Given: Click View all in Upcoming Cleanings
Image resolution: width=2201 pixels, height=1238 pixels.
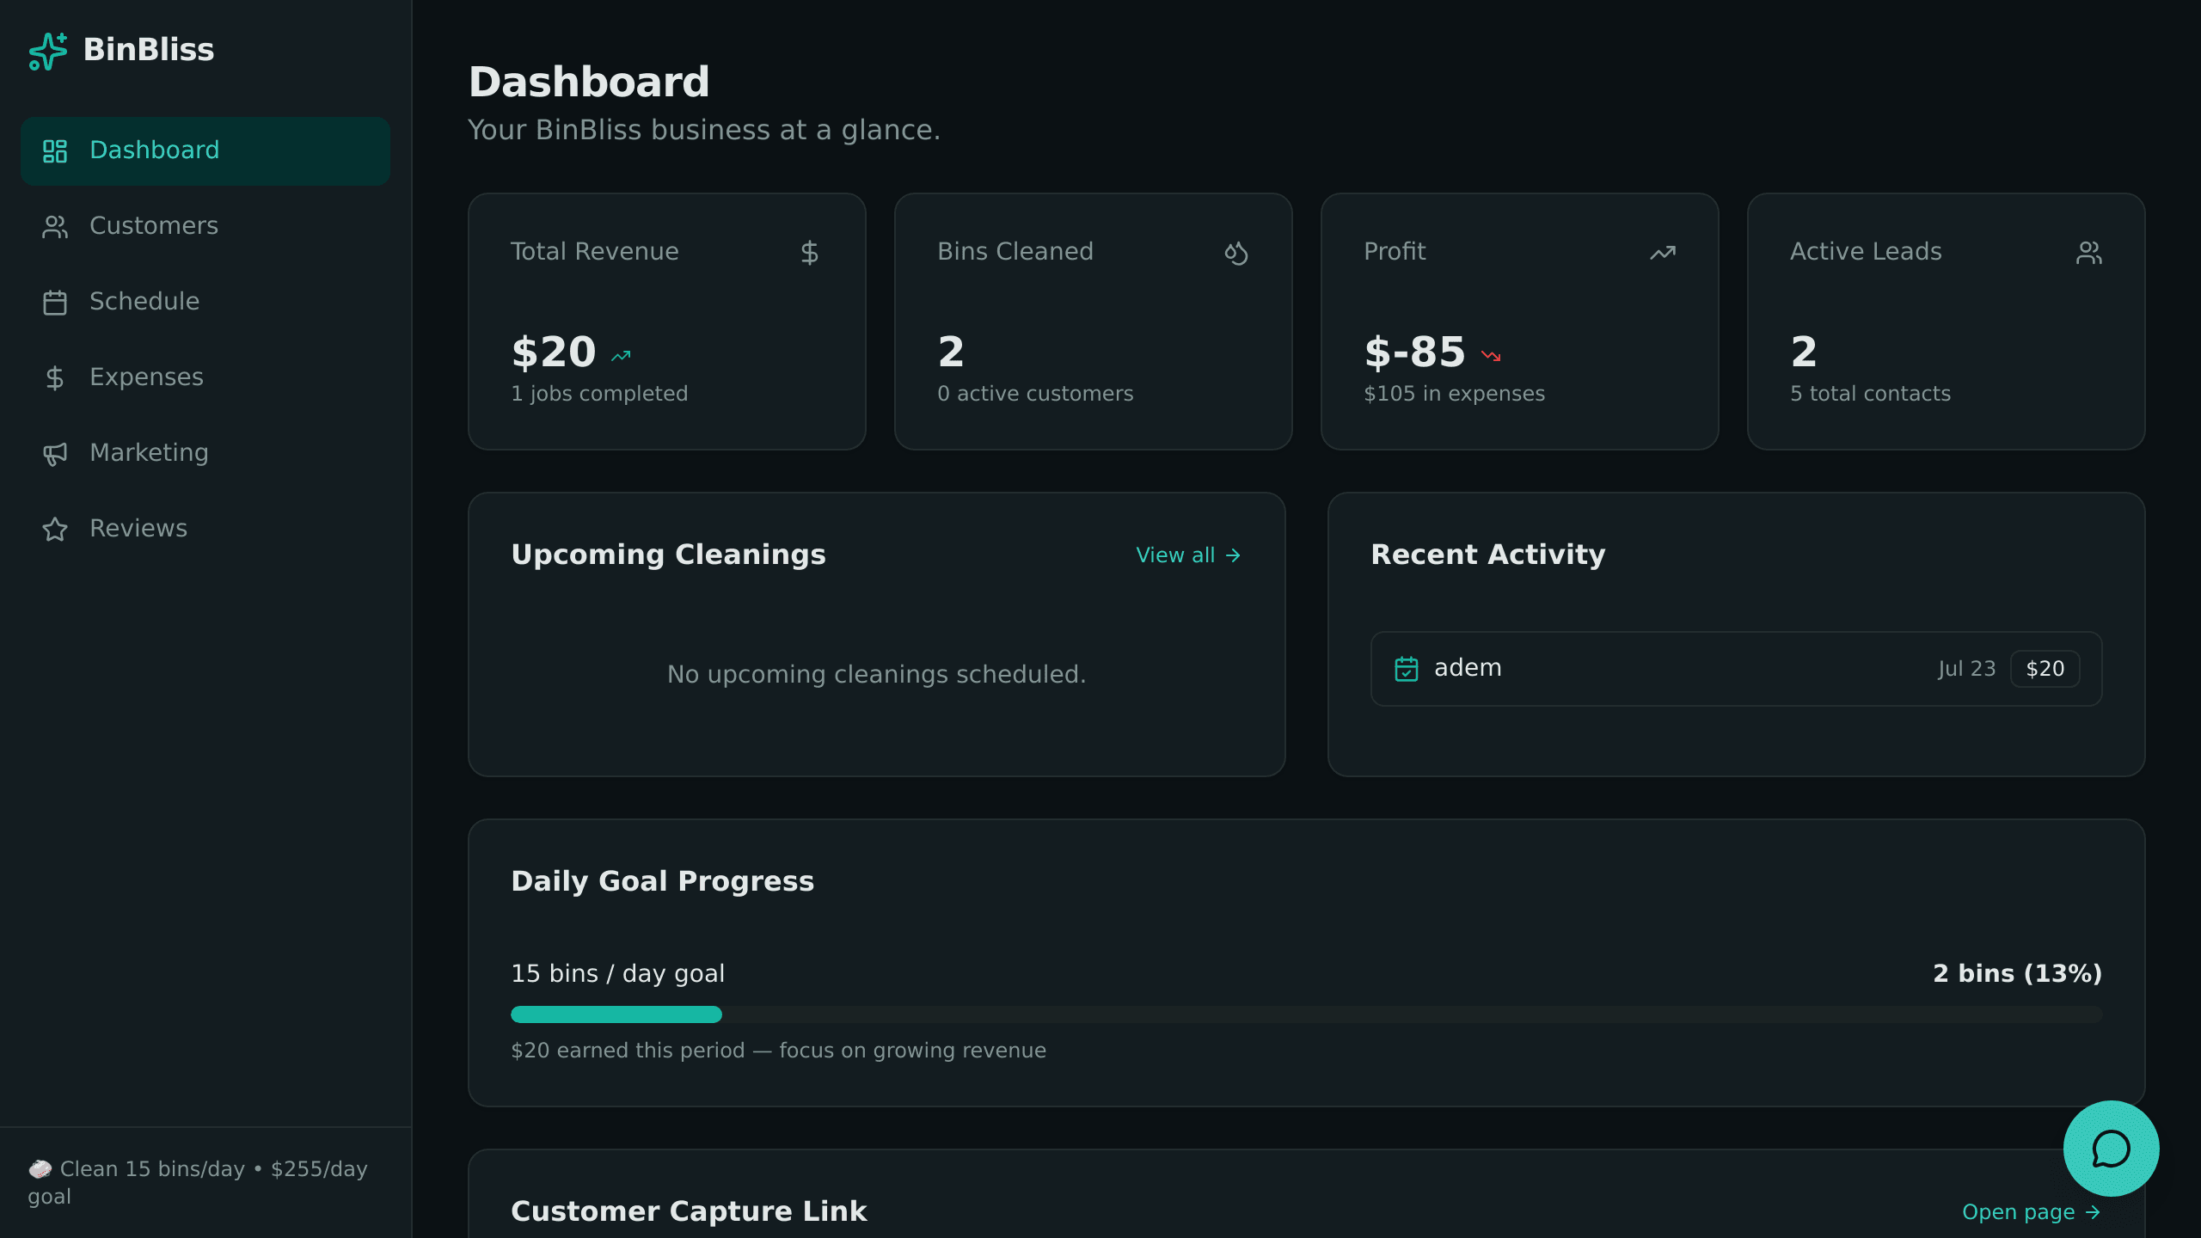Looking at the screenshot, I should [x=1189, y=555].
